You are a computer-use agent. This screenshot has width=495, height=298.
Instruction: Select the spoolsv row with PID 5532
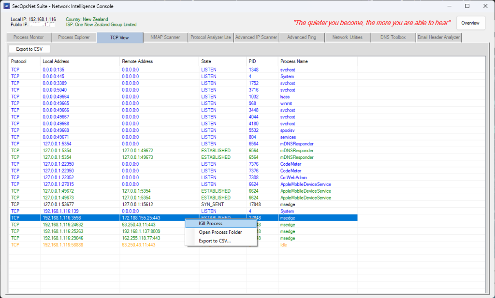coord(184,130)
